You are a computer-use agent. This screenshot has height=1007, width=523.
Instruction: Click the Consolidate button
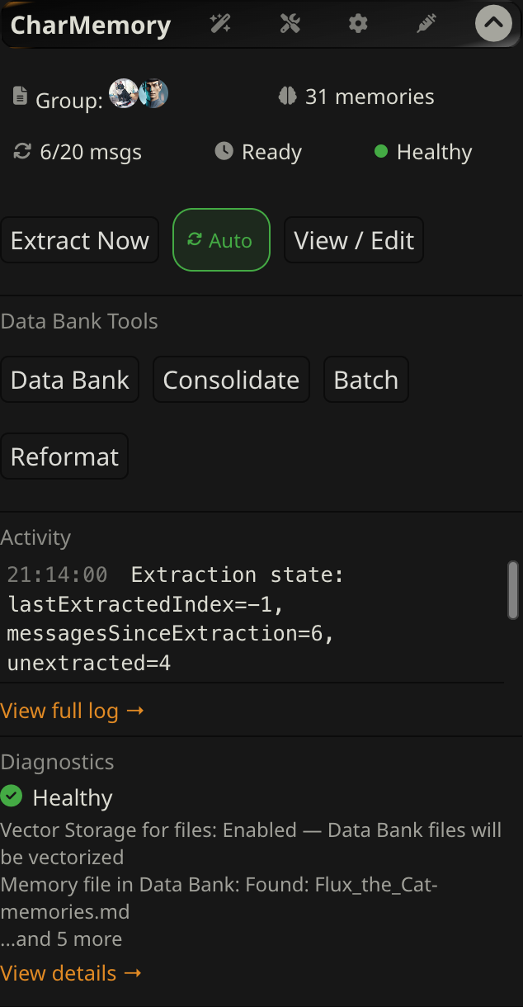[x=231, y=380]
